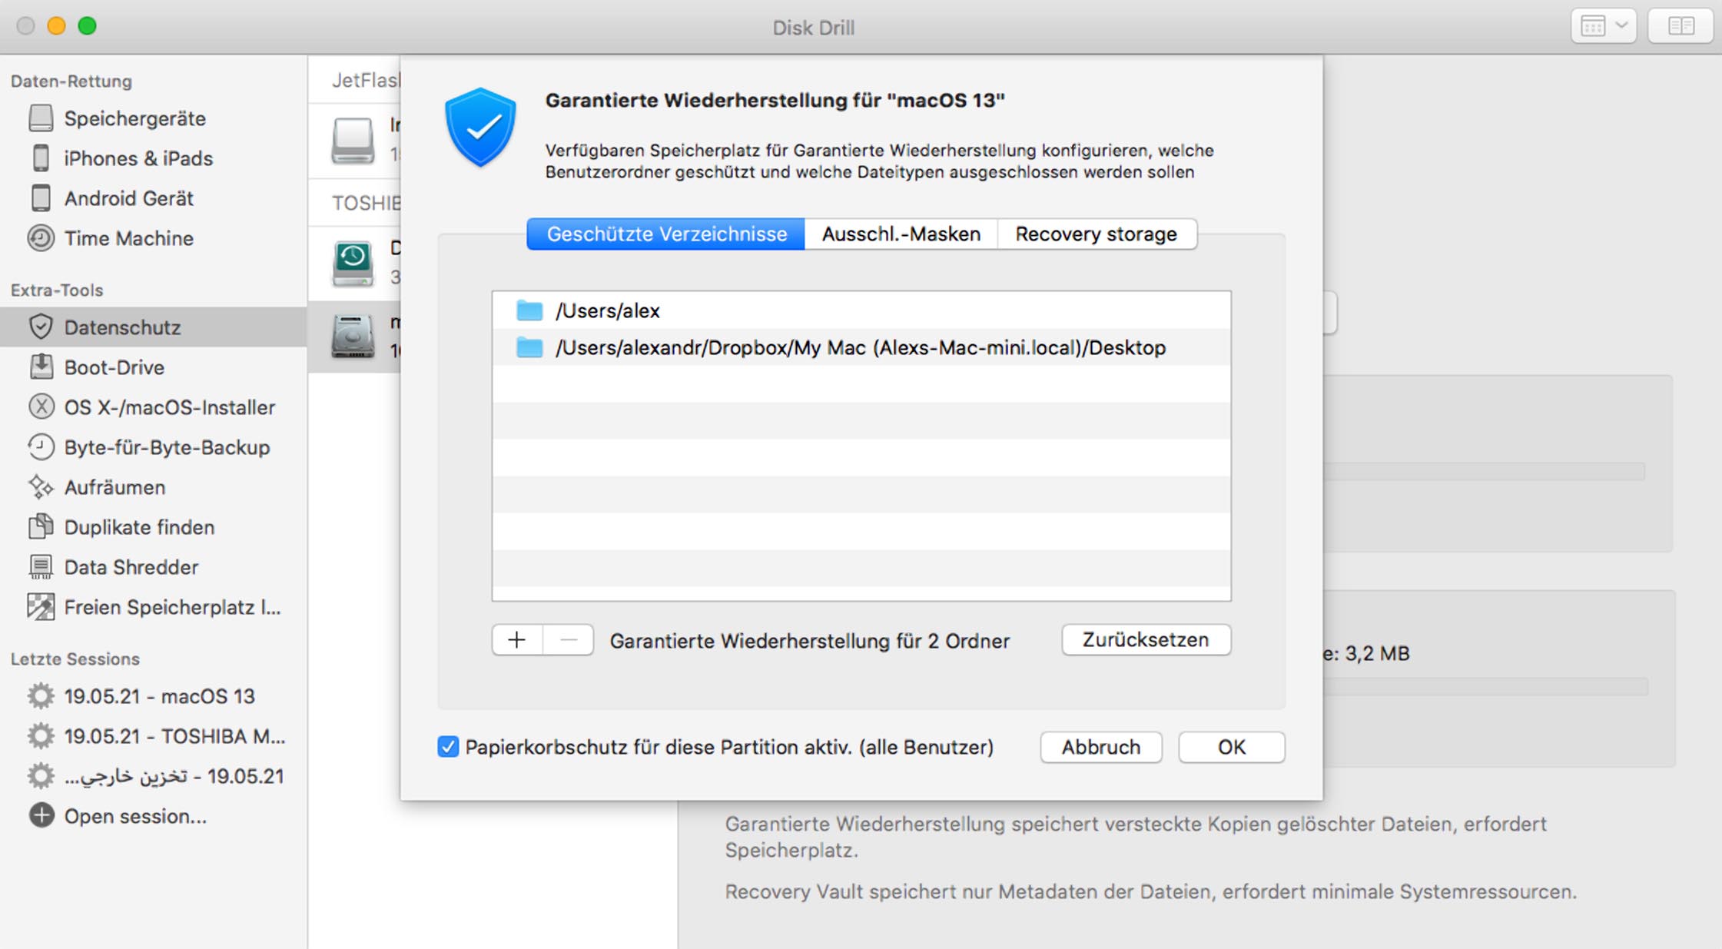Click the add folder (+) button
This screenshot has width=1722, height=949.
point(515,640)
